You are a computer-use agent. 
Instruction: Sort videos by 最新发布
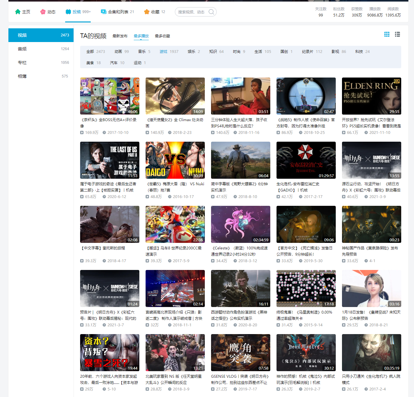(120, 36)
